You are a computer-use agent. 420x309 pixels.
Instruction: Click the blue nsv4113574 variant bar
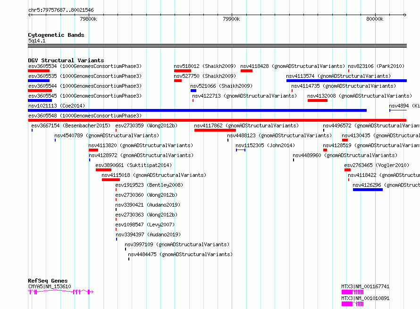346,81
